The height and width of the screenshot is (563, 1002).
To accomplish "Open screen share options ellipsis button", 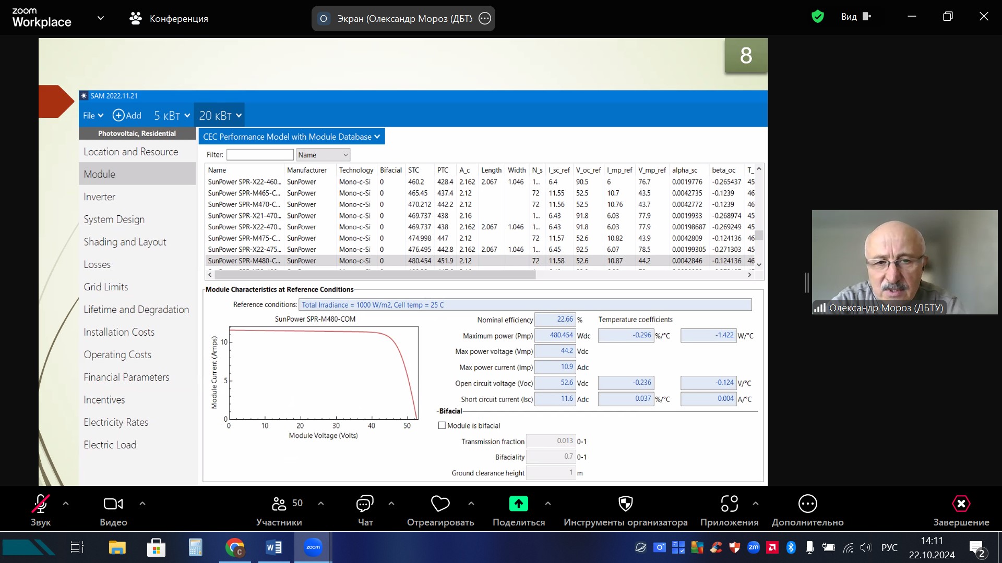I will pyautogui.click(x=485, y=19).
